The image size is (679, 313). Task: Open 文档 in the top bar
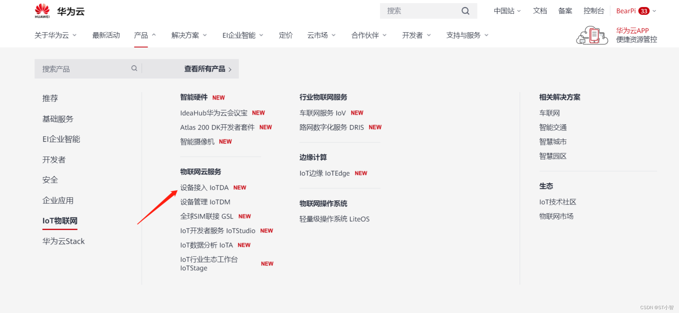pos(540,11)
